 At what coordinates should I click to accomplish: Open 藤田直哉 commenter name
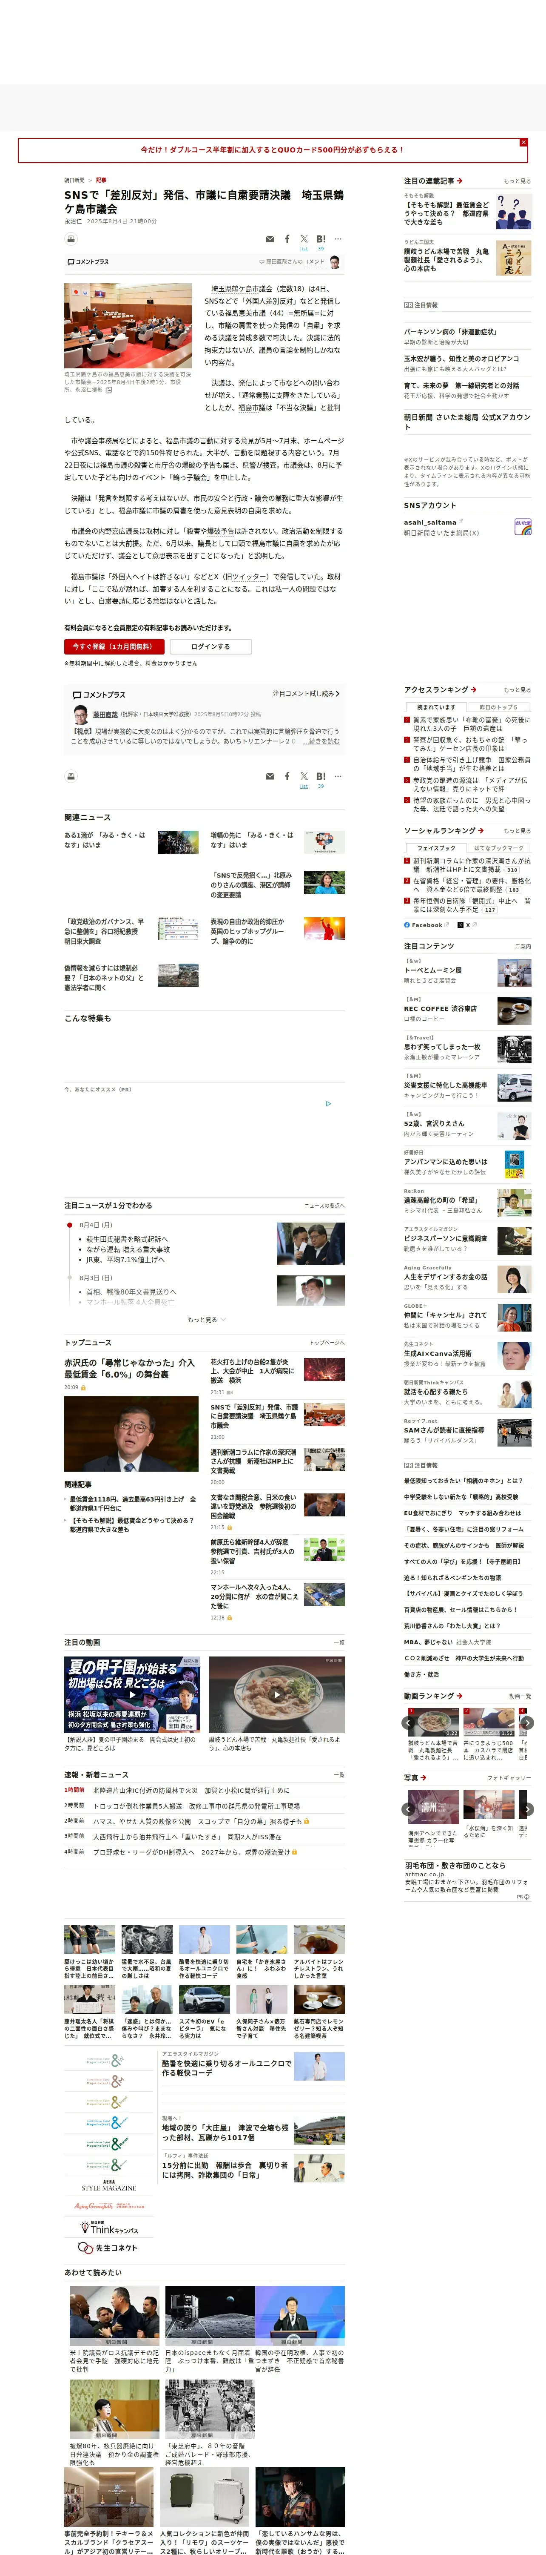tap(105, 714)
